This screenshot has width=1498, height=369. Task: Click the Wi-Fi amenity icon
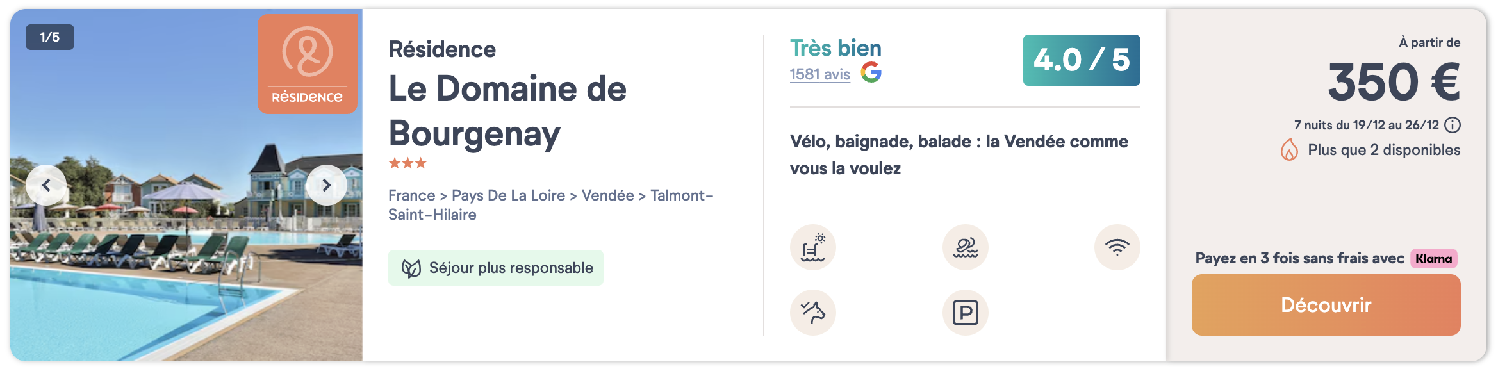(x=1117, y=247)
